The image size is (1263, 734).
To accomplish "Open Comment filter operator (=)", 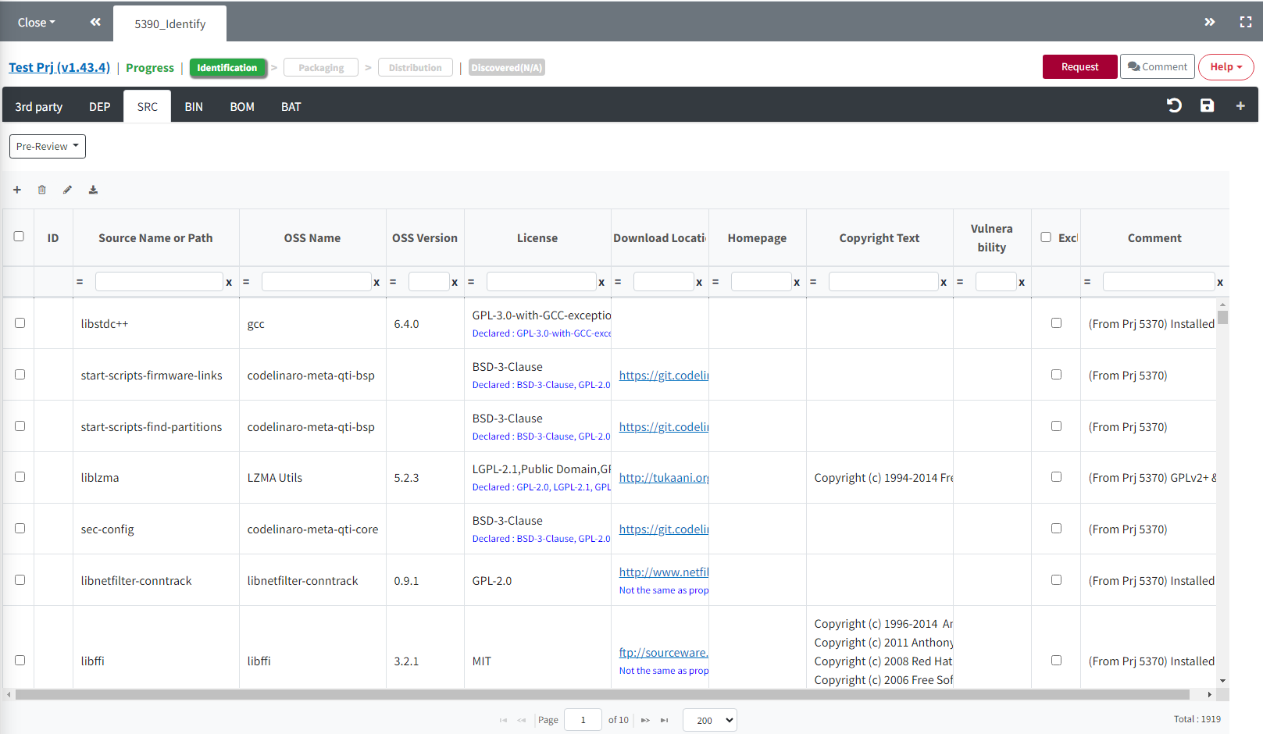I will (1087, 282).
